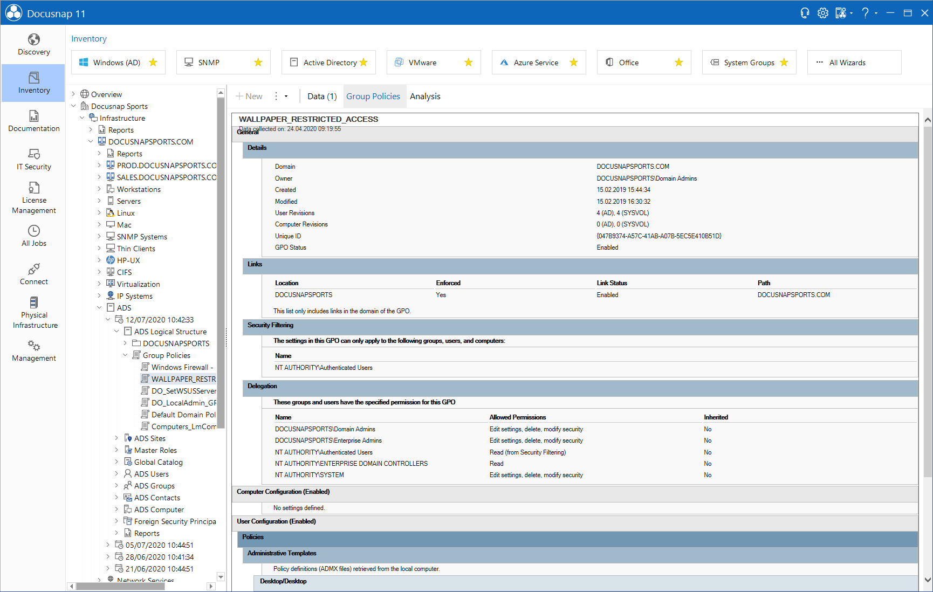Screen dimensions: 933x592
Task: Toggle favorite star on SNMP wizard
Action: [x=258, y=63]
